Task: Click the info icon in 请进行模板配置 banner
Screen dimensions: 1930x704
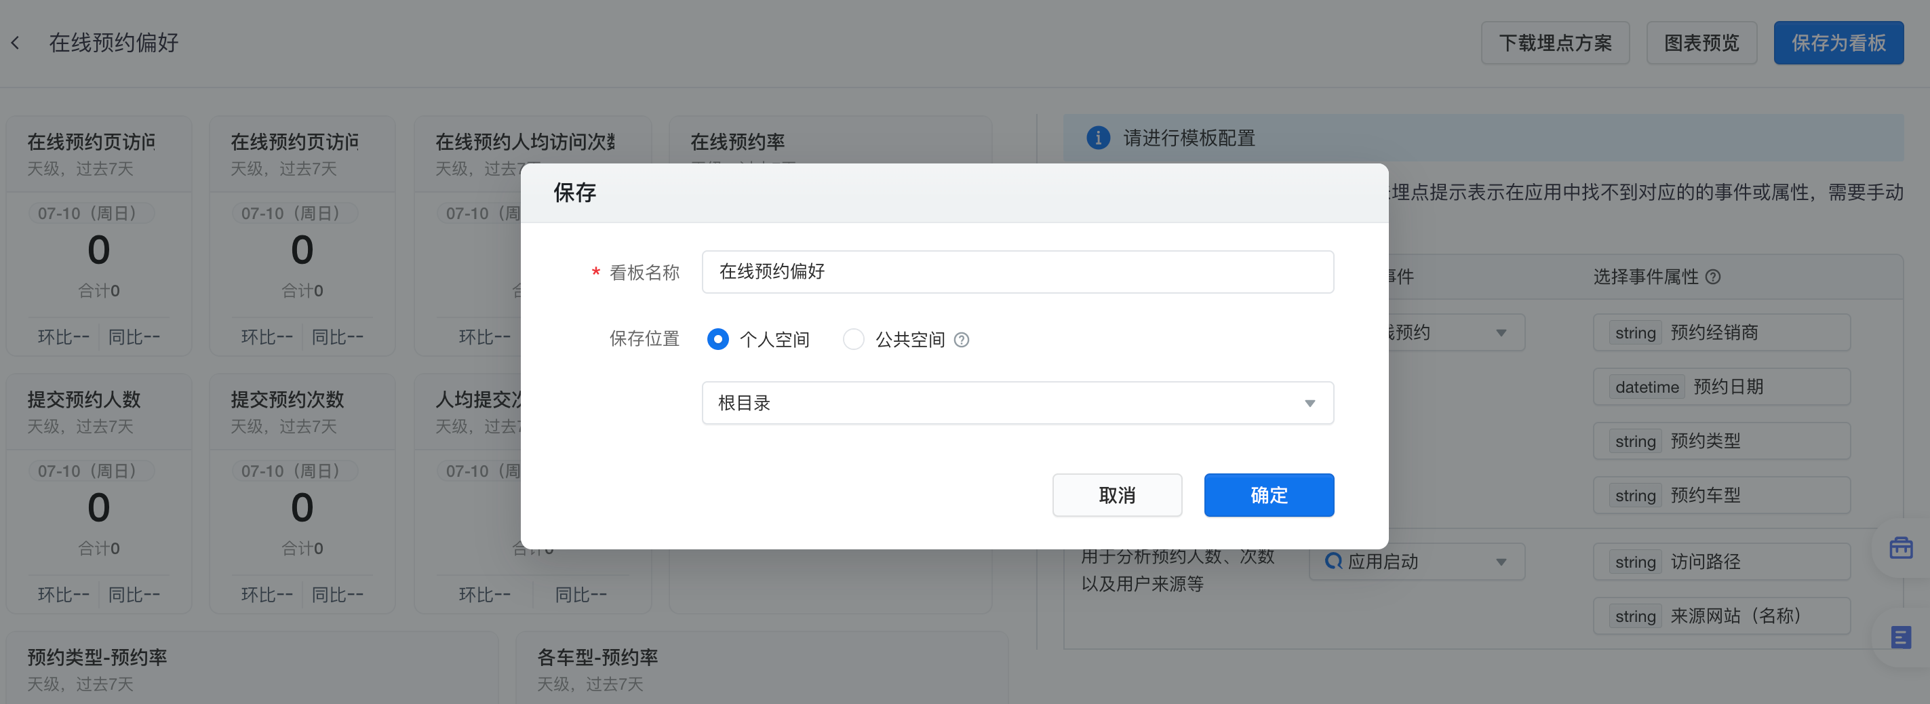Action: 1098,138
